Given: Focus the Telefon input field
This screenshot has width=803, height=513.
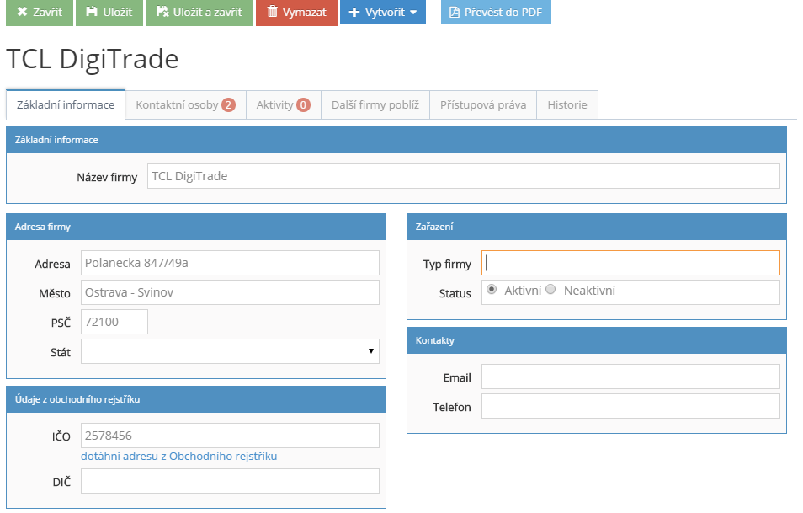Looking at the screenshot, I should 630,406.
